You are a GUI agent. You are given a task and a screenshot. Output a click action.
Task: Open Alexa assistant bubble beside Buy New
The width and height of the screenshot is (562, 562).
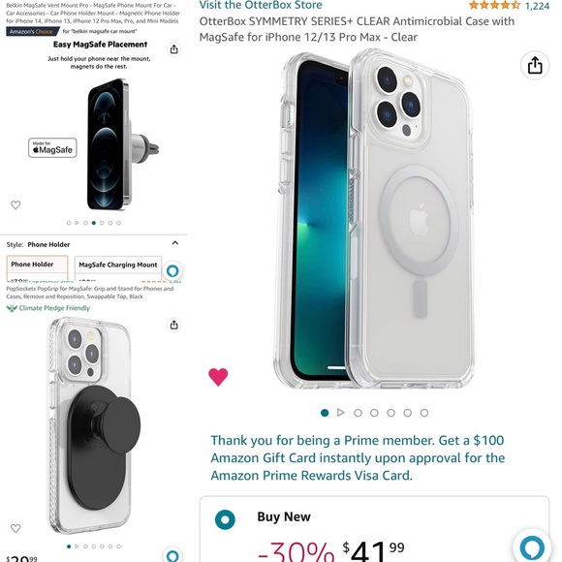pyautogui.click(x=532, y=546)
